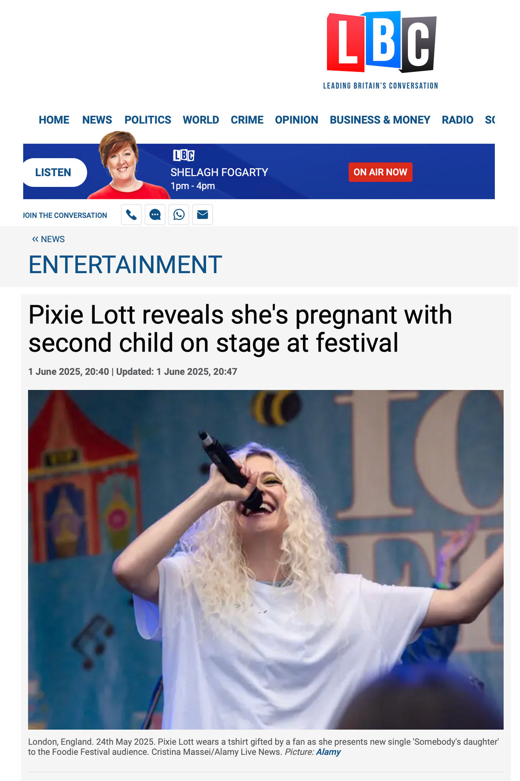Image resolution: width=520 pixels, height=781 pixels.
Task: Open the text message chat icon
Action: (x=155, y=215)
